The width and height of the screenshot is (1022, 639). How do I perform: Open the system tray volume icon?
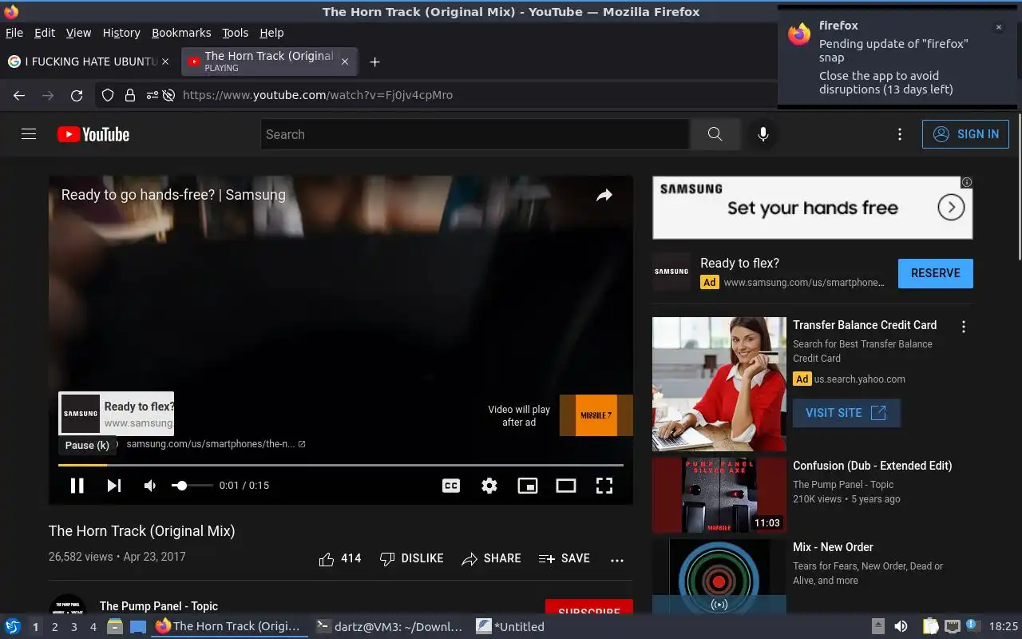[901, 627]
